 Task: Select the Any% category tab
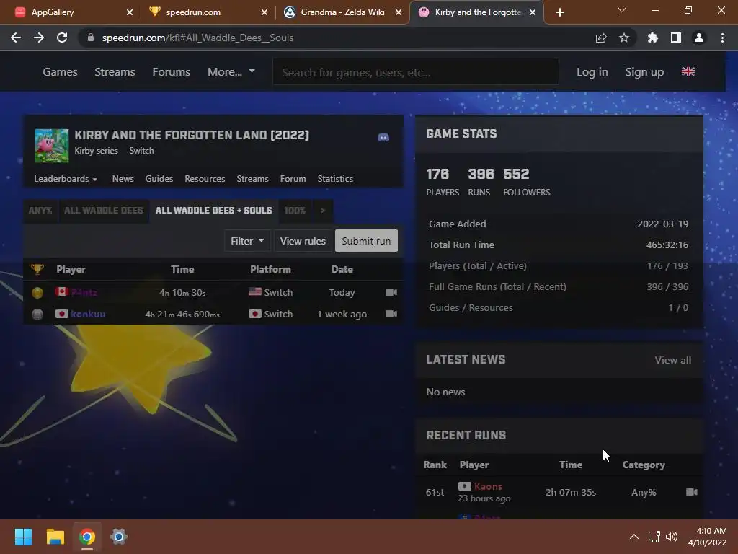click(40, 211)
